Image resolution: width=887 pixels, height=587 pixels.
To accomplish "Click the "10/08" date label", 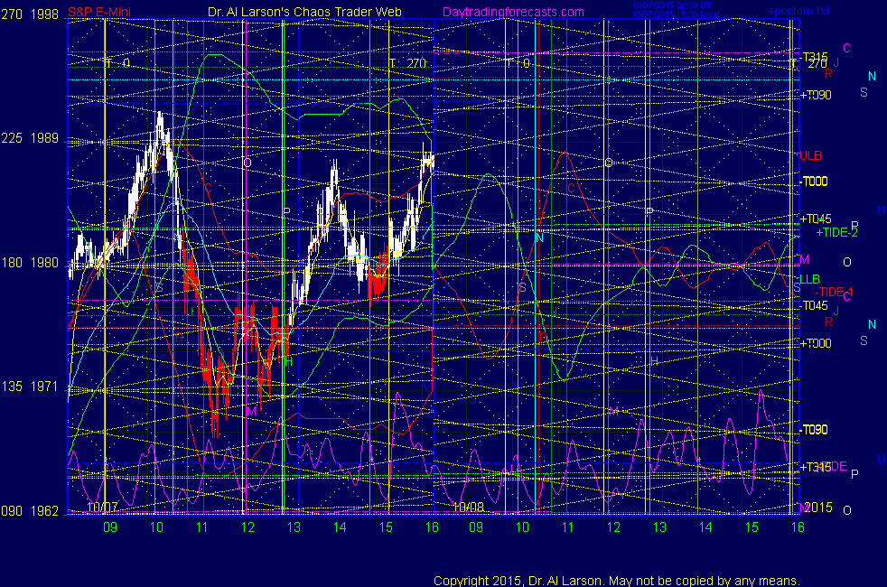I will click(469, 507).
